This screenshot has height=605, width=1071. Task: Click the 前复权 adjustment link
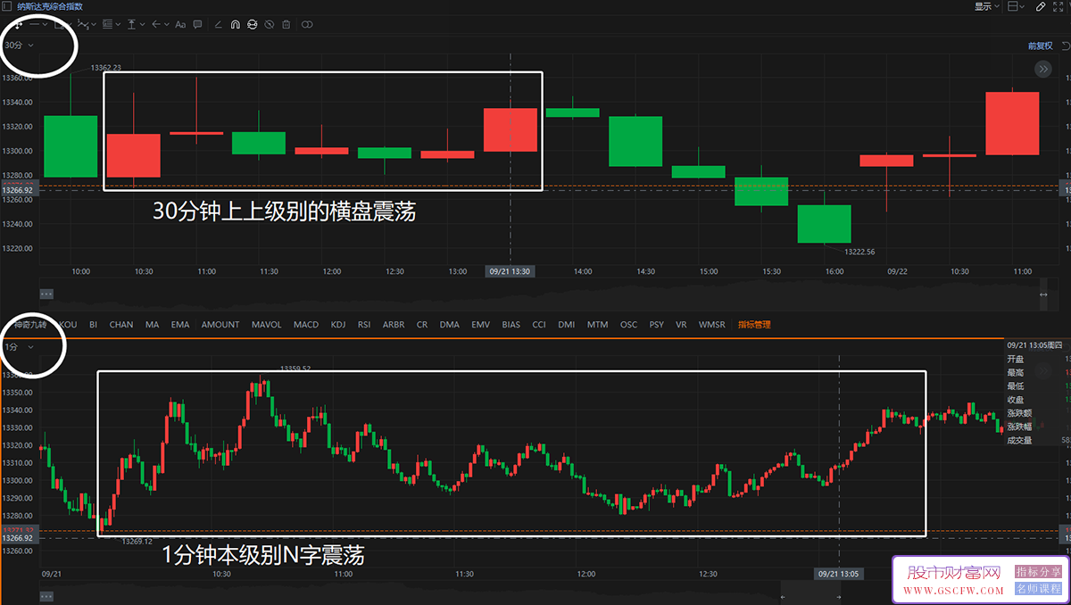click(x=1041, y=46)
